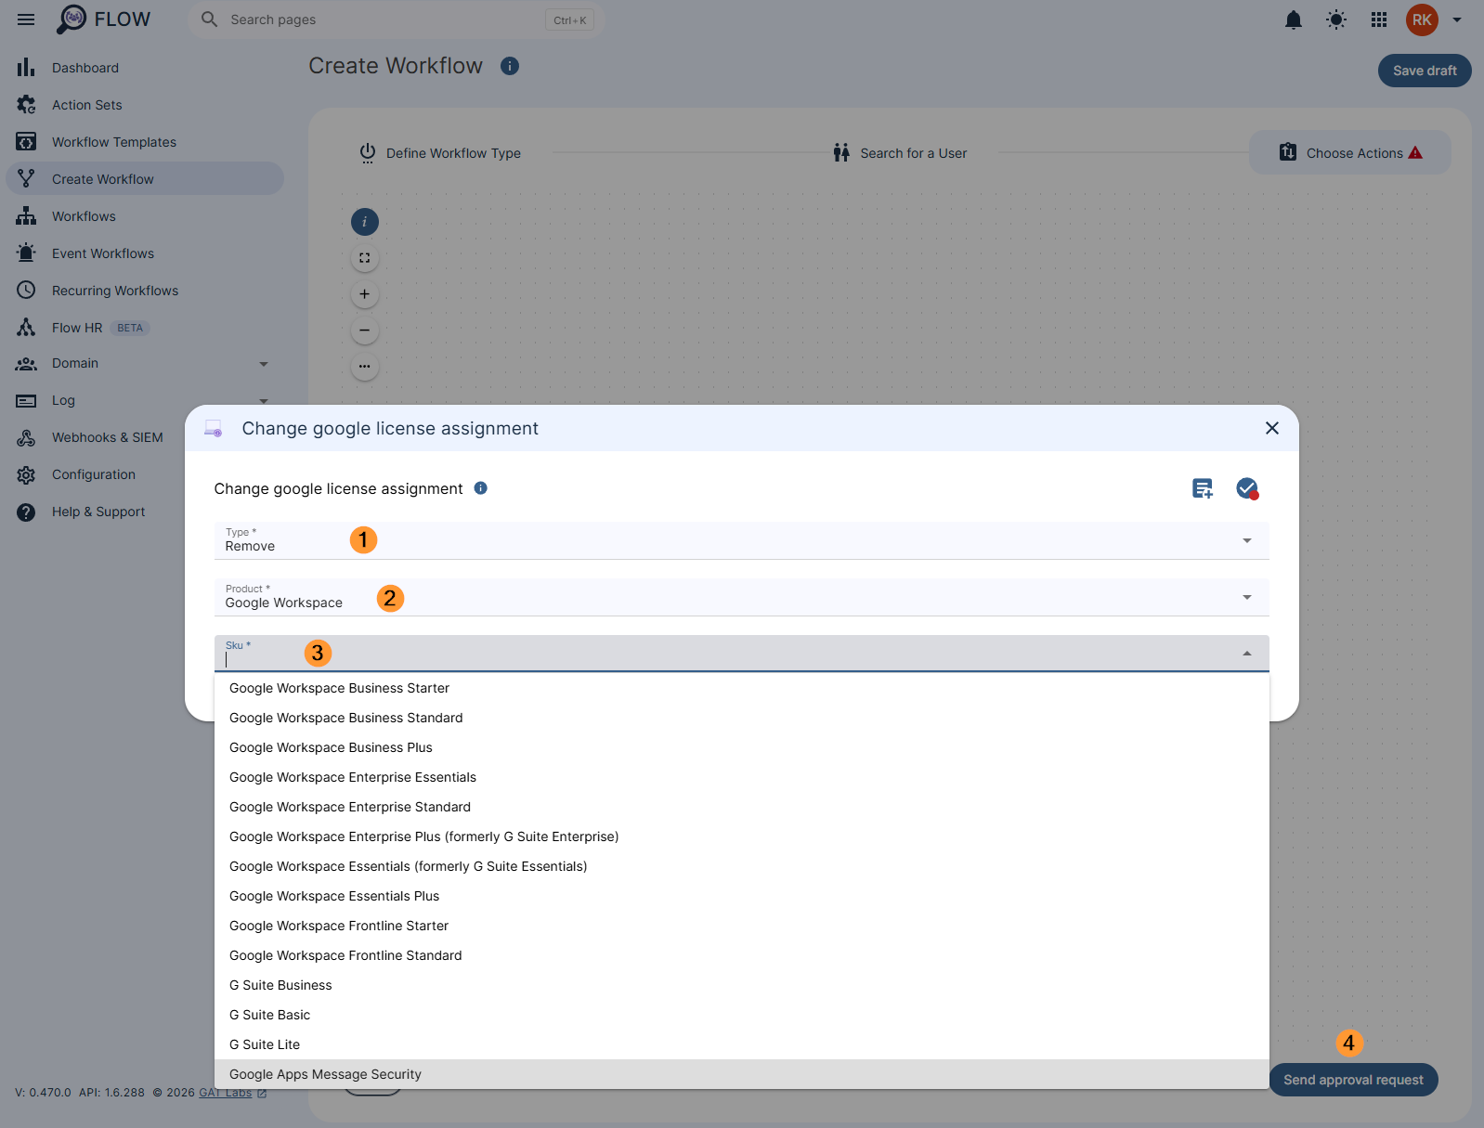Click the add note list icon in dialog
This screenshot has height=1128, width=1484.
click(1203, 488)
